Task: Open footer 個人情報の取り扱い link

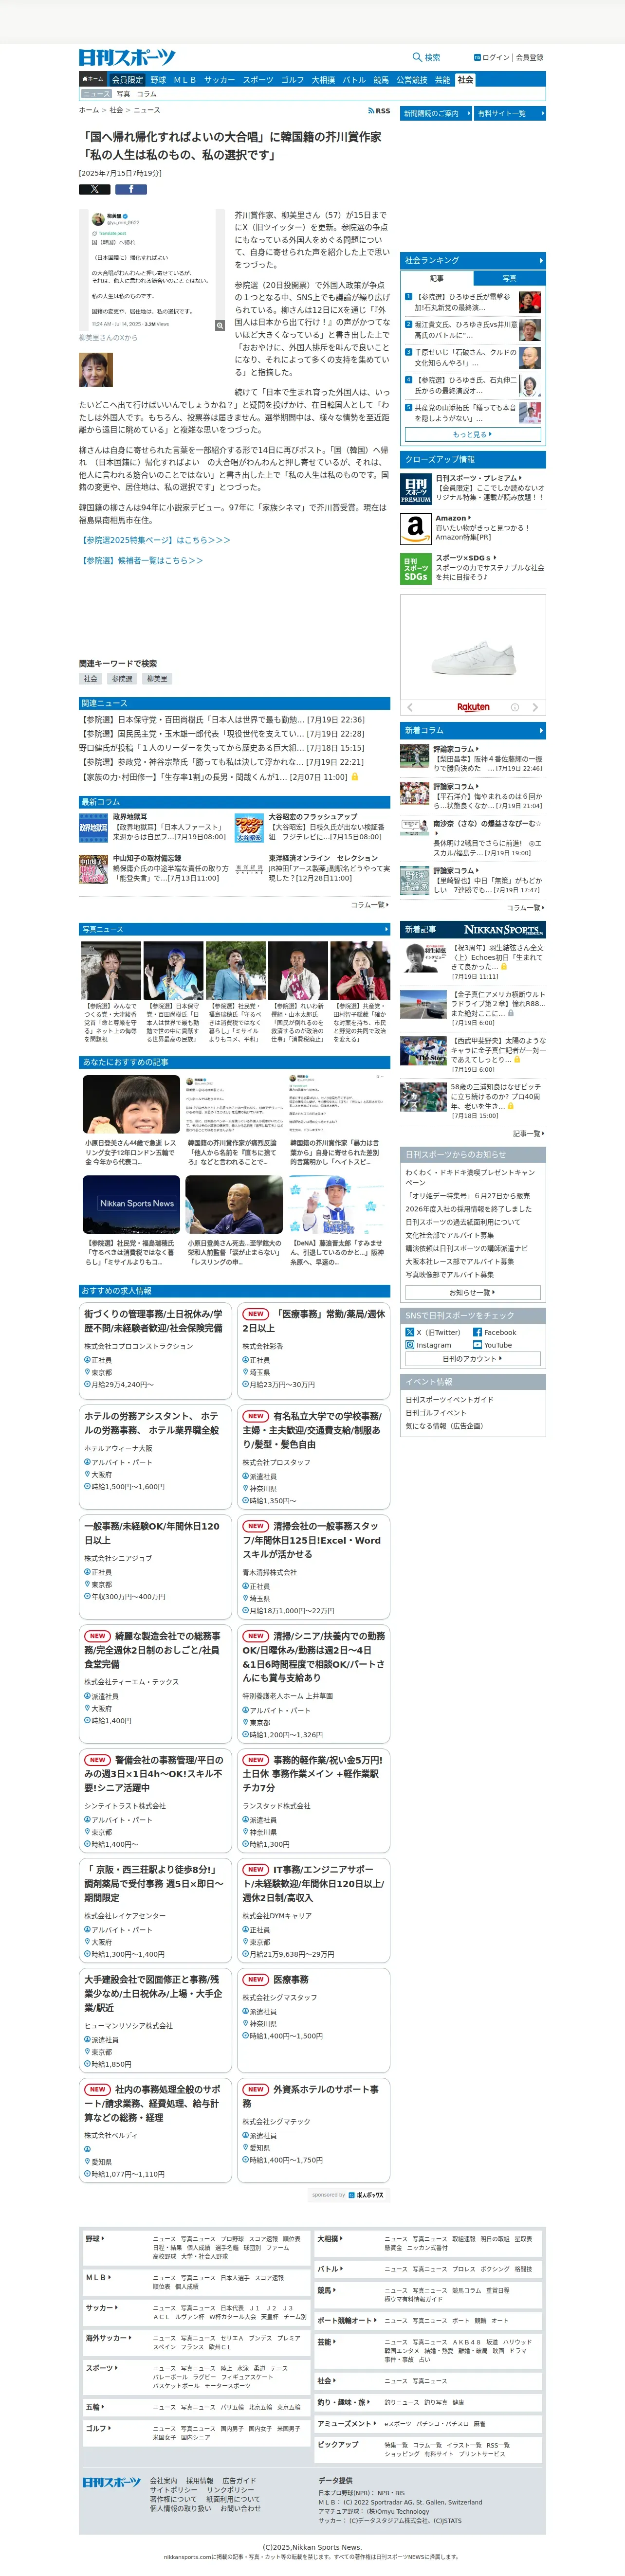Action: (x=180, y=2508)
